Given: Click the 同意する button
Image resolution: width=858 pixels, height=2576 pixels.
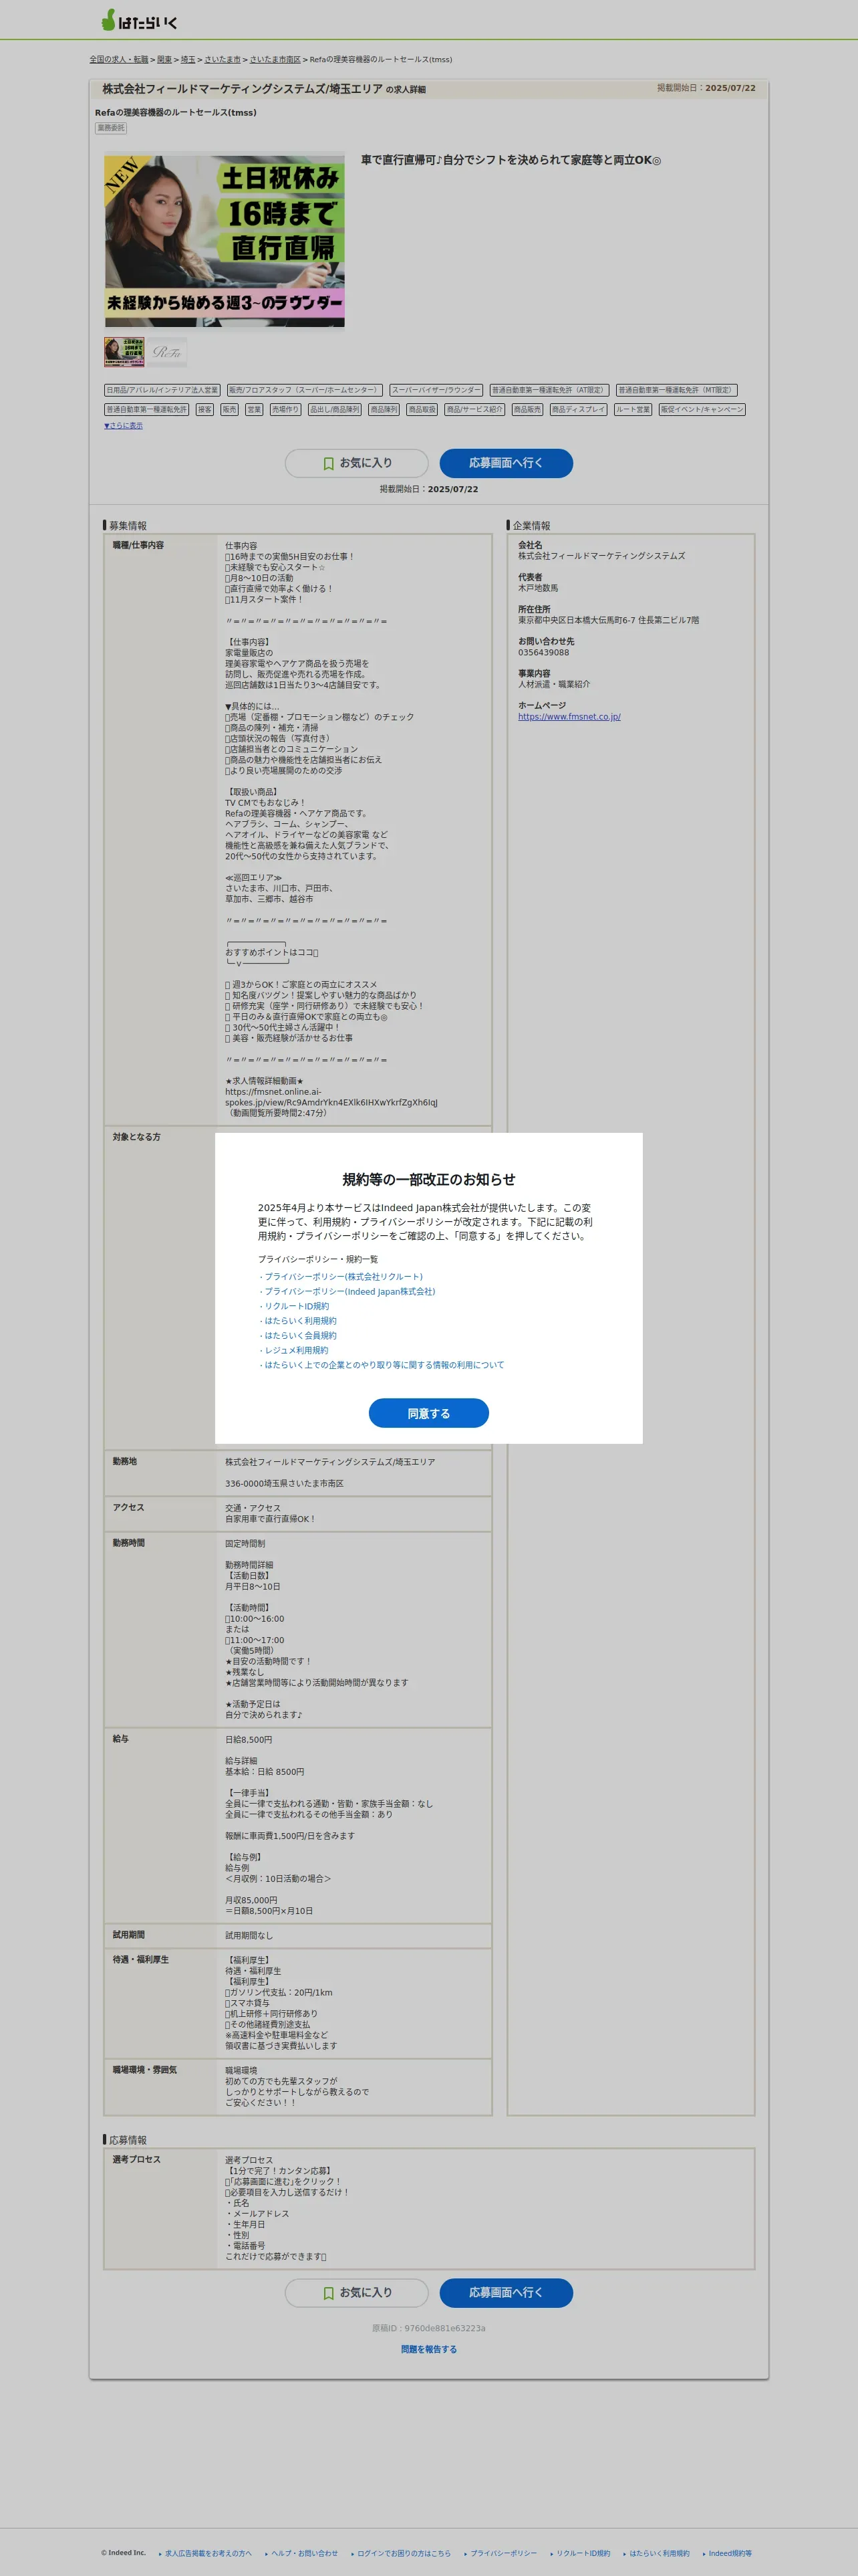Looking at the screenshot, I should tap(428, 1413).
